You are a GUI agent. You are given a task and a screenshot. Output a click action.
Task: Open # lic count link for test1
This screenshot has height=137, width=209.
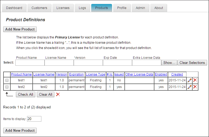click(110, 80)
